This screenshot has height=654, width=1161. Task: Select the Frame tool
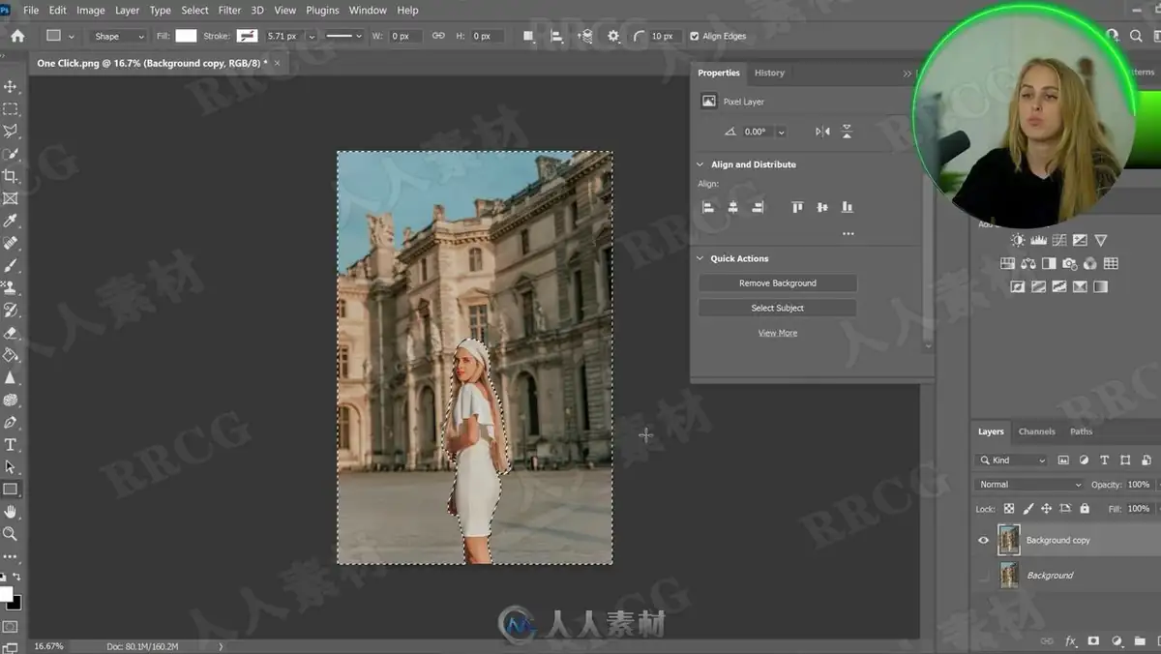pos(11,198)
